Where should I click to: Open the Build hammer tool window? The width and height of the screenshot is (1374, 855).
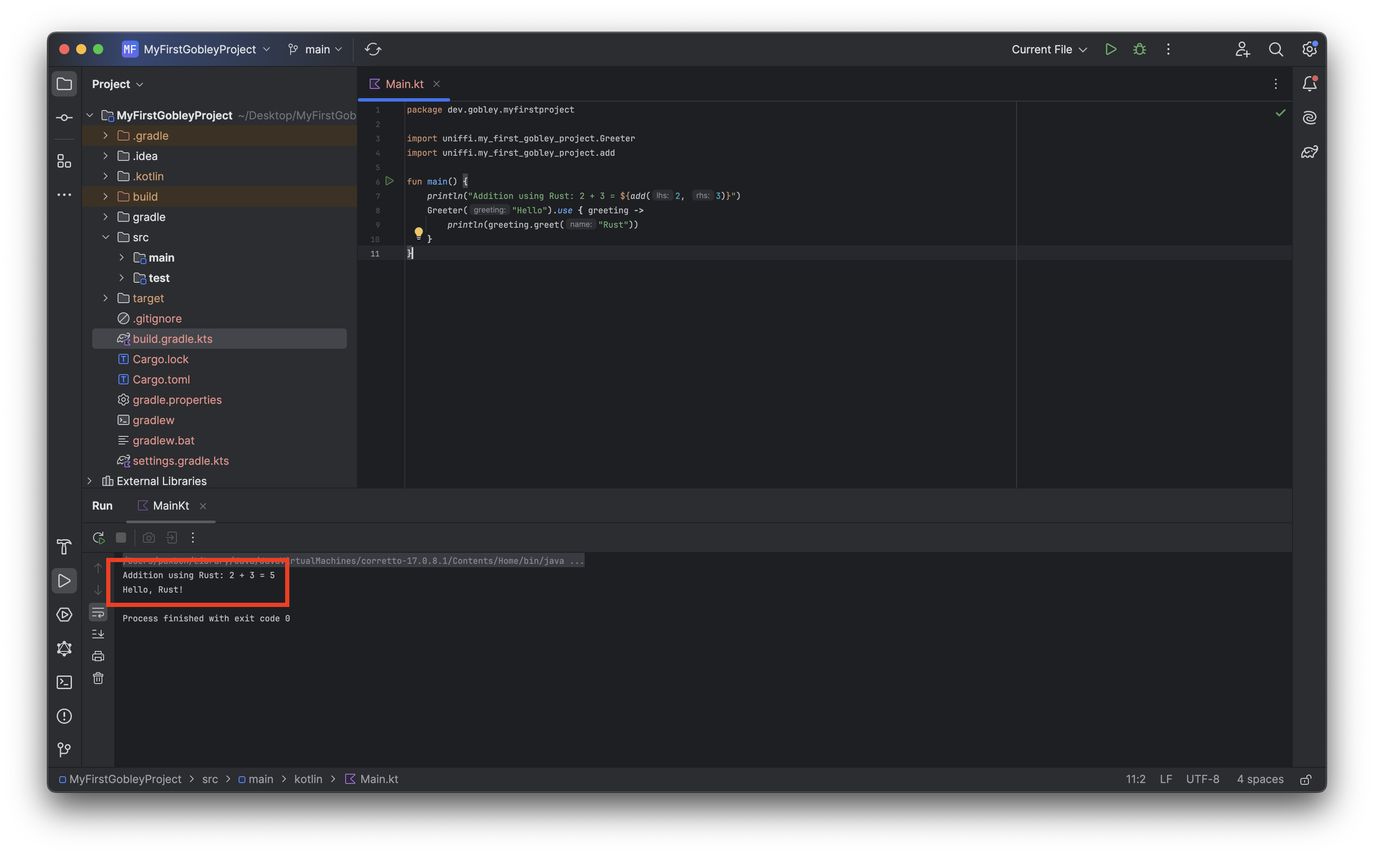(64, 547)
